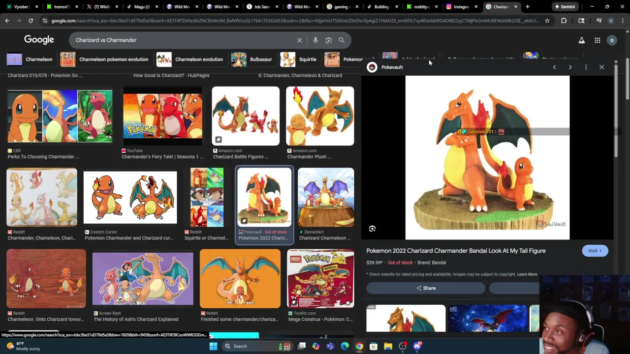
Task: Open the Google account avatar
Action: pyautogui.click(x=612, y=40)
